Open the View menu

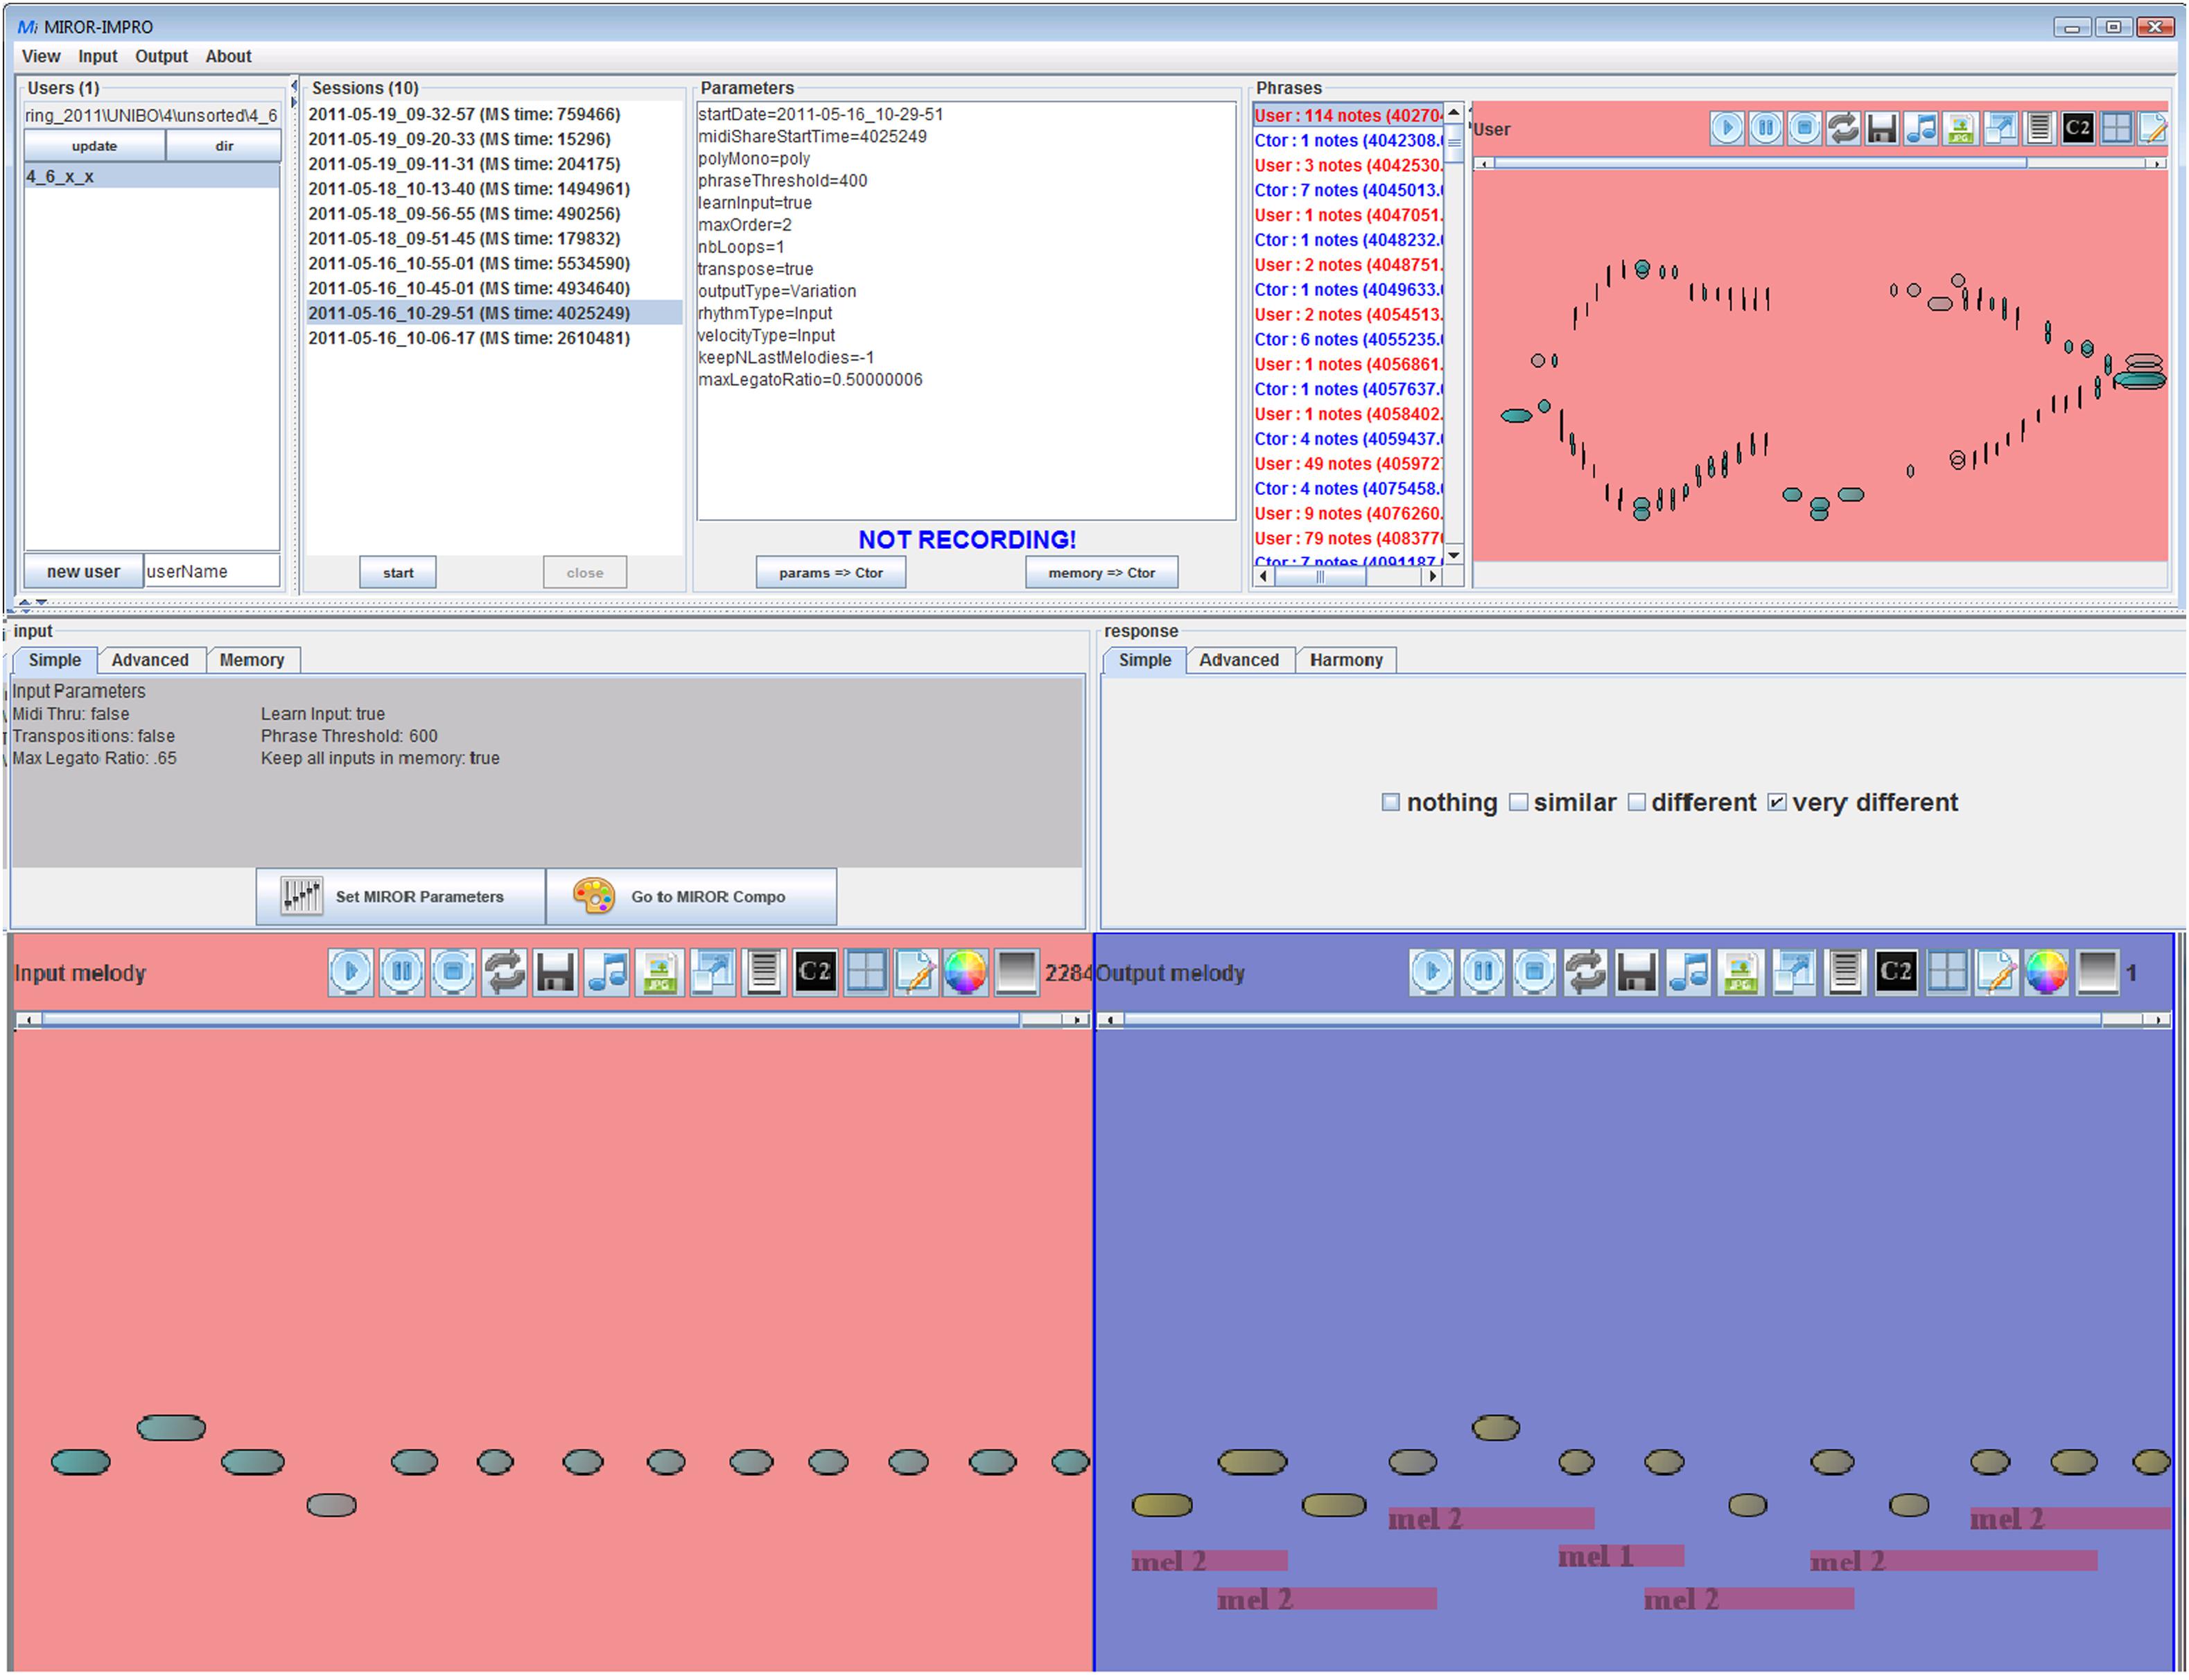pos(41,56)
